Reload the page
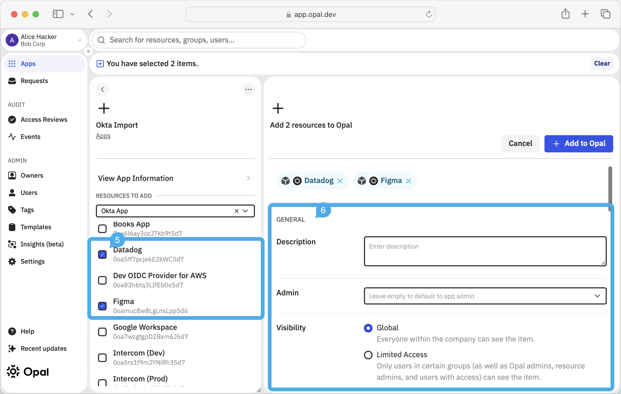This screenshot has width=621, height=394. click(x=429, y=14)
